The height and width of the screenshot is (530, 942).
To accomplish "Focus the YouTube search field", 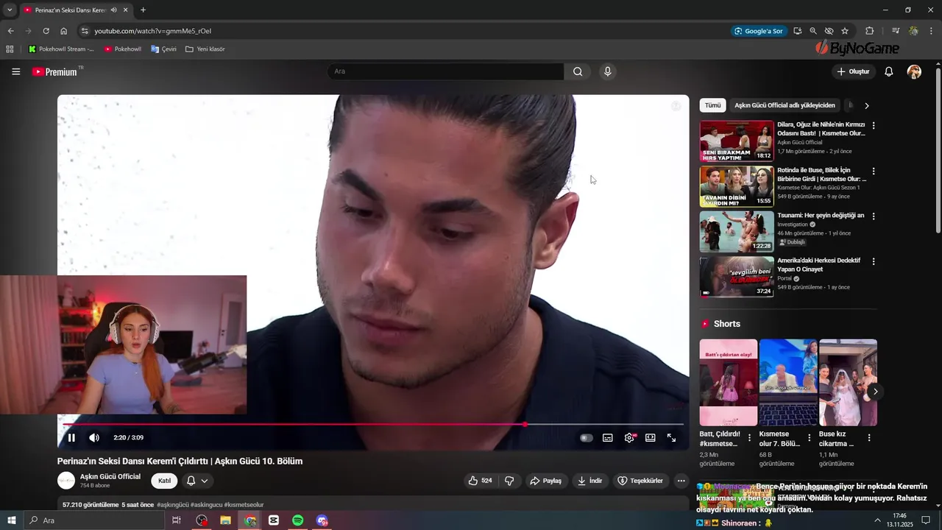I will (445, 71).
